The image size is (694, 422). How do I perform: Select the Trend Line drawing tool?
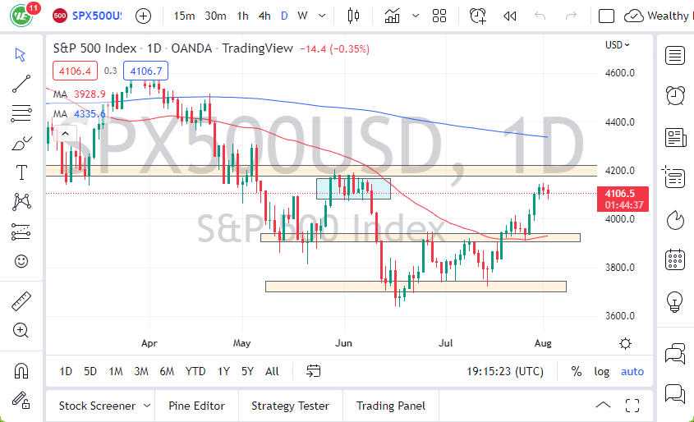click(21, 83)
